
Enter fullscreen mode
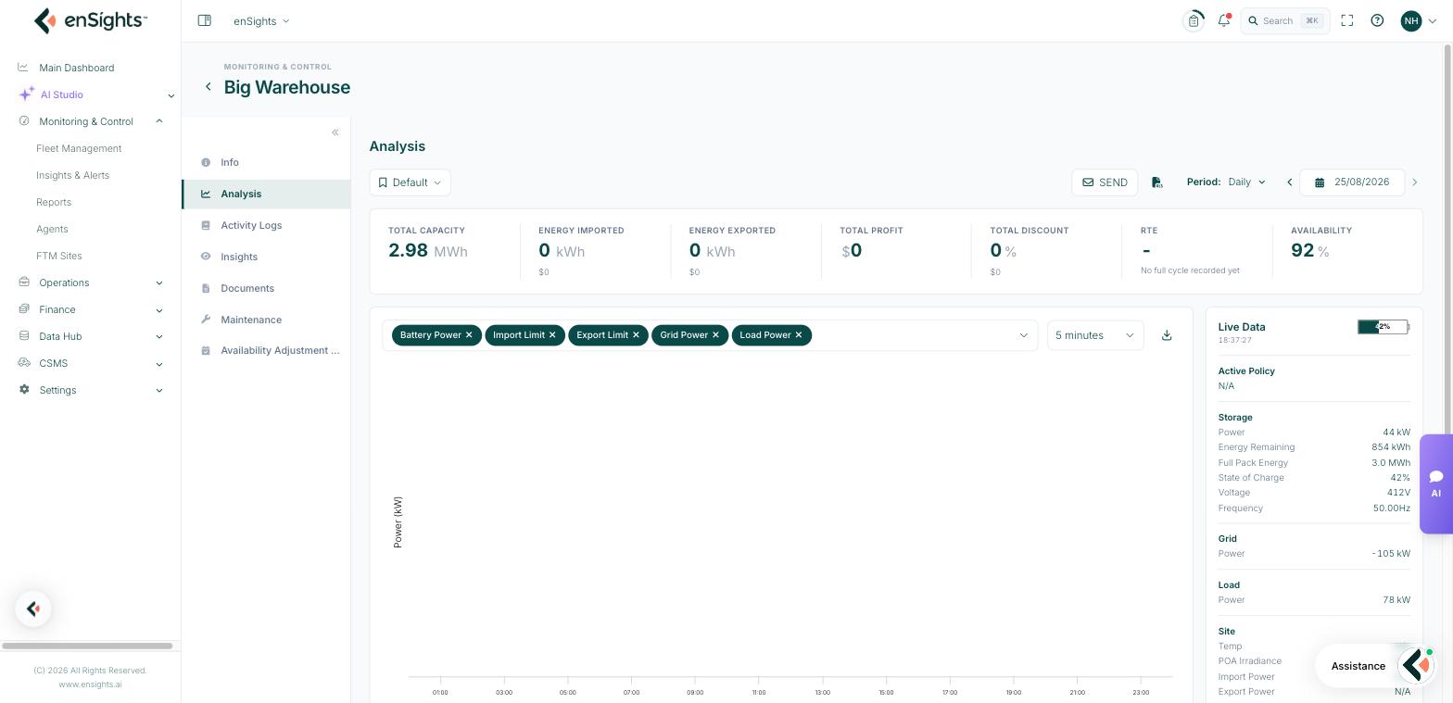pos(1347,20)
